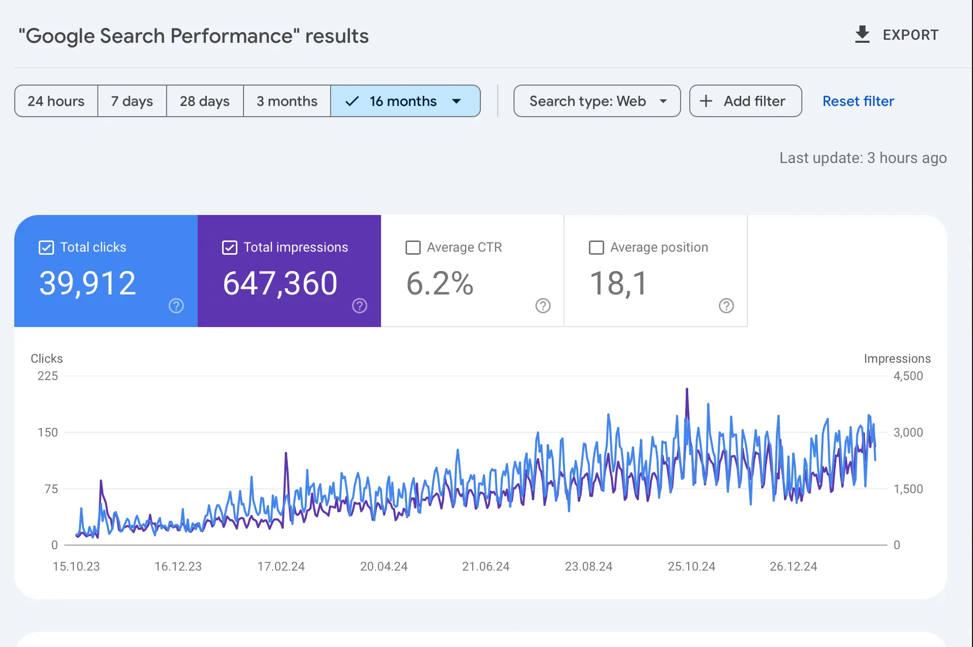Click the 25.10.24 date axis label
Image resolution: width=973 pixels, height=647 pixels.
[x=692, y=567]
